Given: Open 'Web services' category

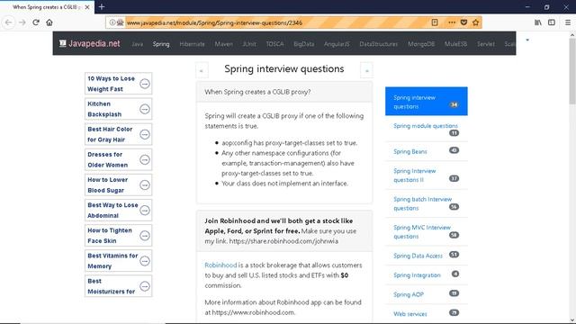Looking at the screenshot, I should 426,314.
